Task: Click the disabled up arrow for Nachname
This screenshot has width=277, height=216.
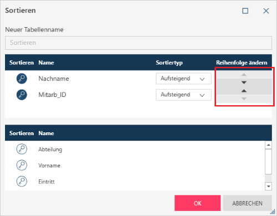Action: click(244, 75)
